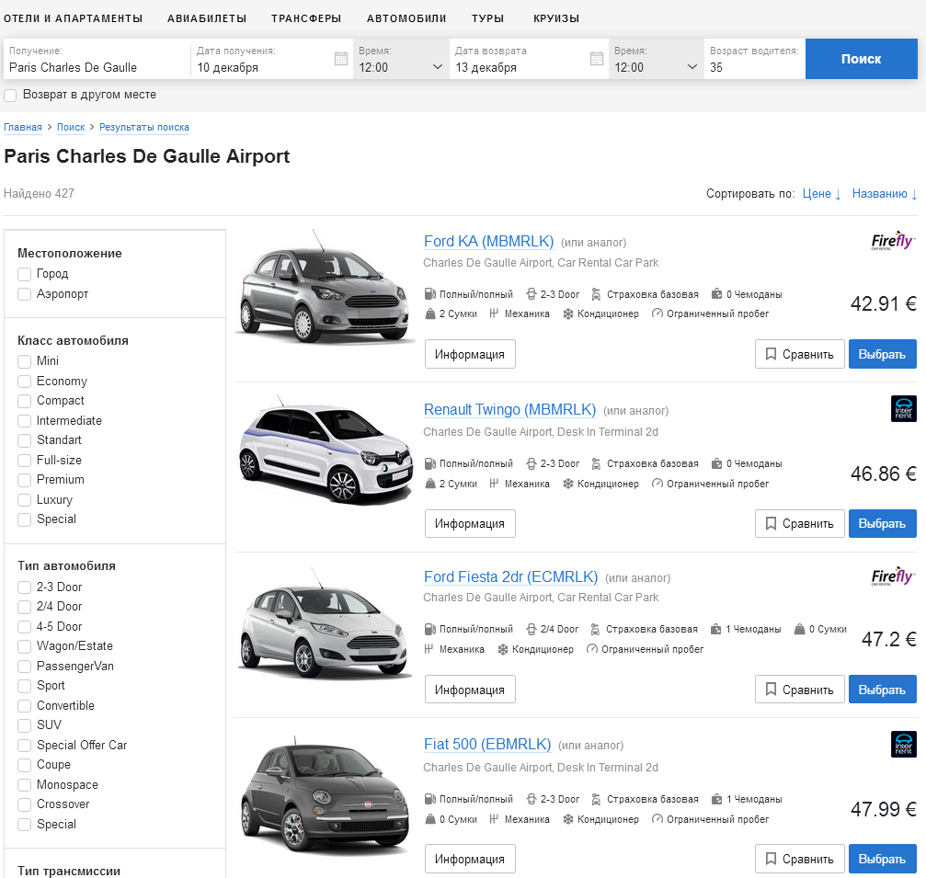Click mileage gauge icon on Ford KA

(657, 314)
